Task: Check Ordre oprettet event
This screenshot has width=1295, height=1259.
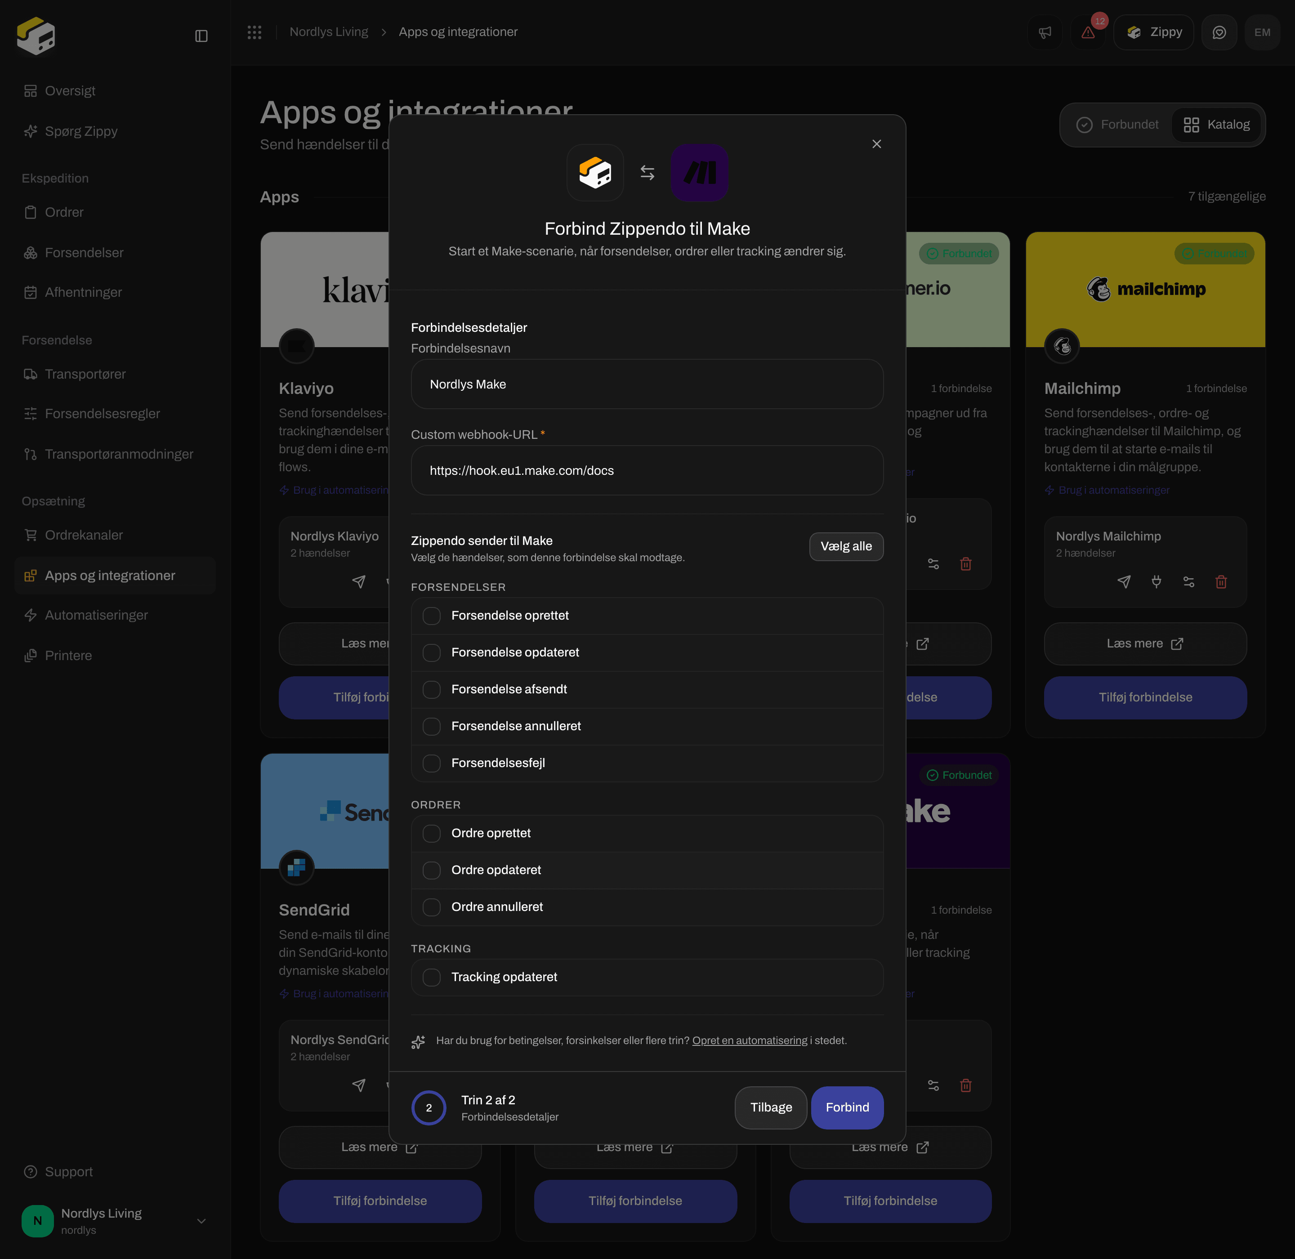Action: (431, 833)
